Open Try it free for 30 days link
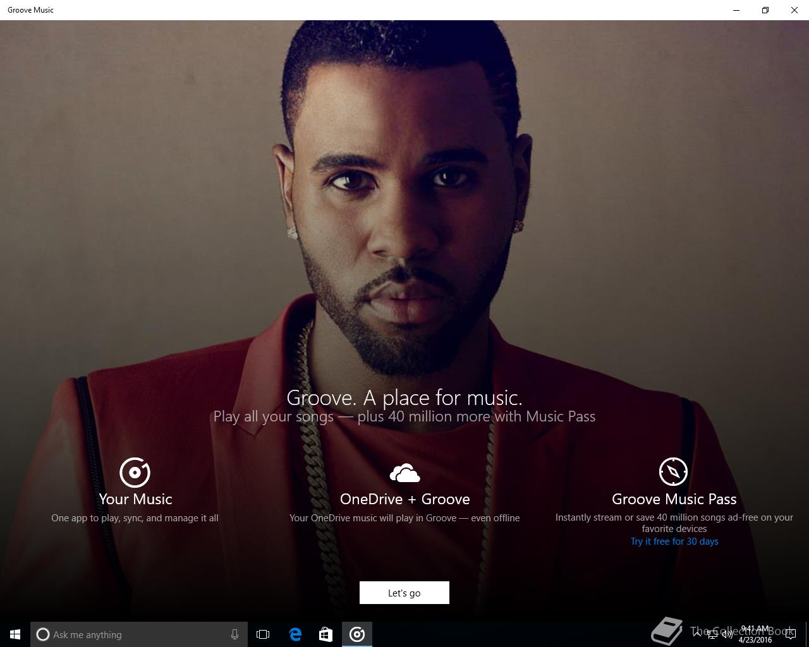This screenshot has height=647, width=809. click(x=674, y=541)
